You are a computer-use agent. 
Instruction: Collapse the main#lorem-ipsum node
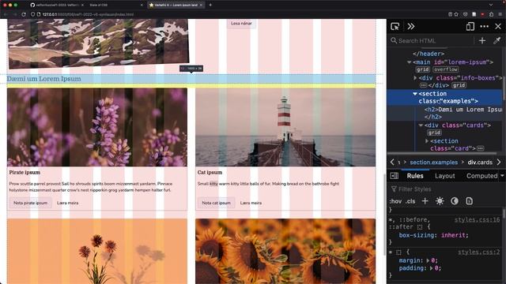click(x=410, y=62)
